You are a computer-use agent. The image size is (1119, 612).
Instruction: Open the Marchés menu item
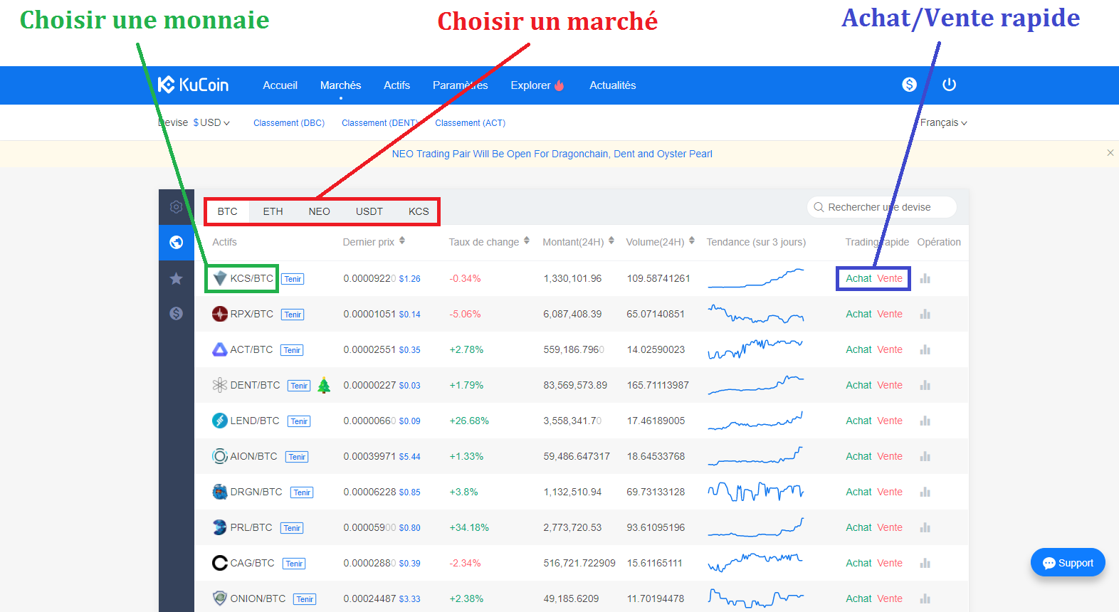tap(340, 85)
